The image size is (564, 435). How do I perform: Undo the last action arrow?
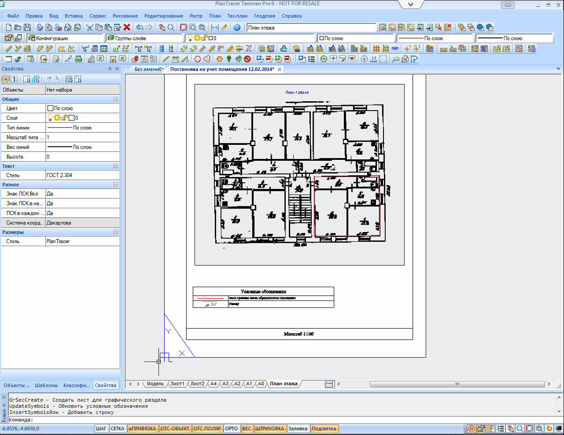click(x=139, y=28)
